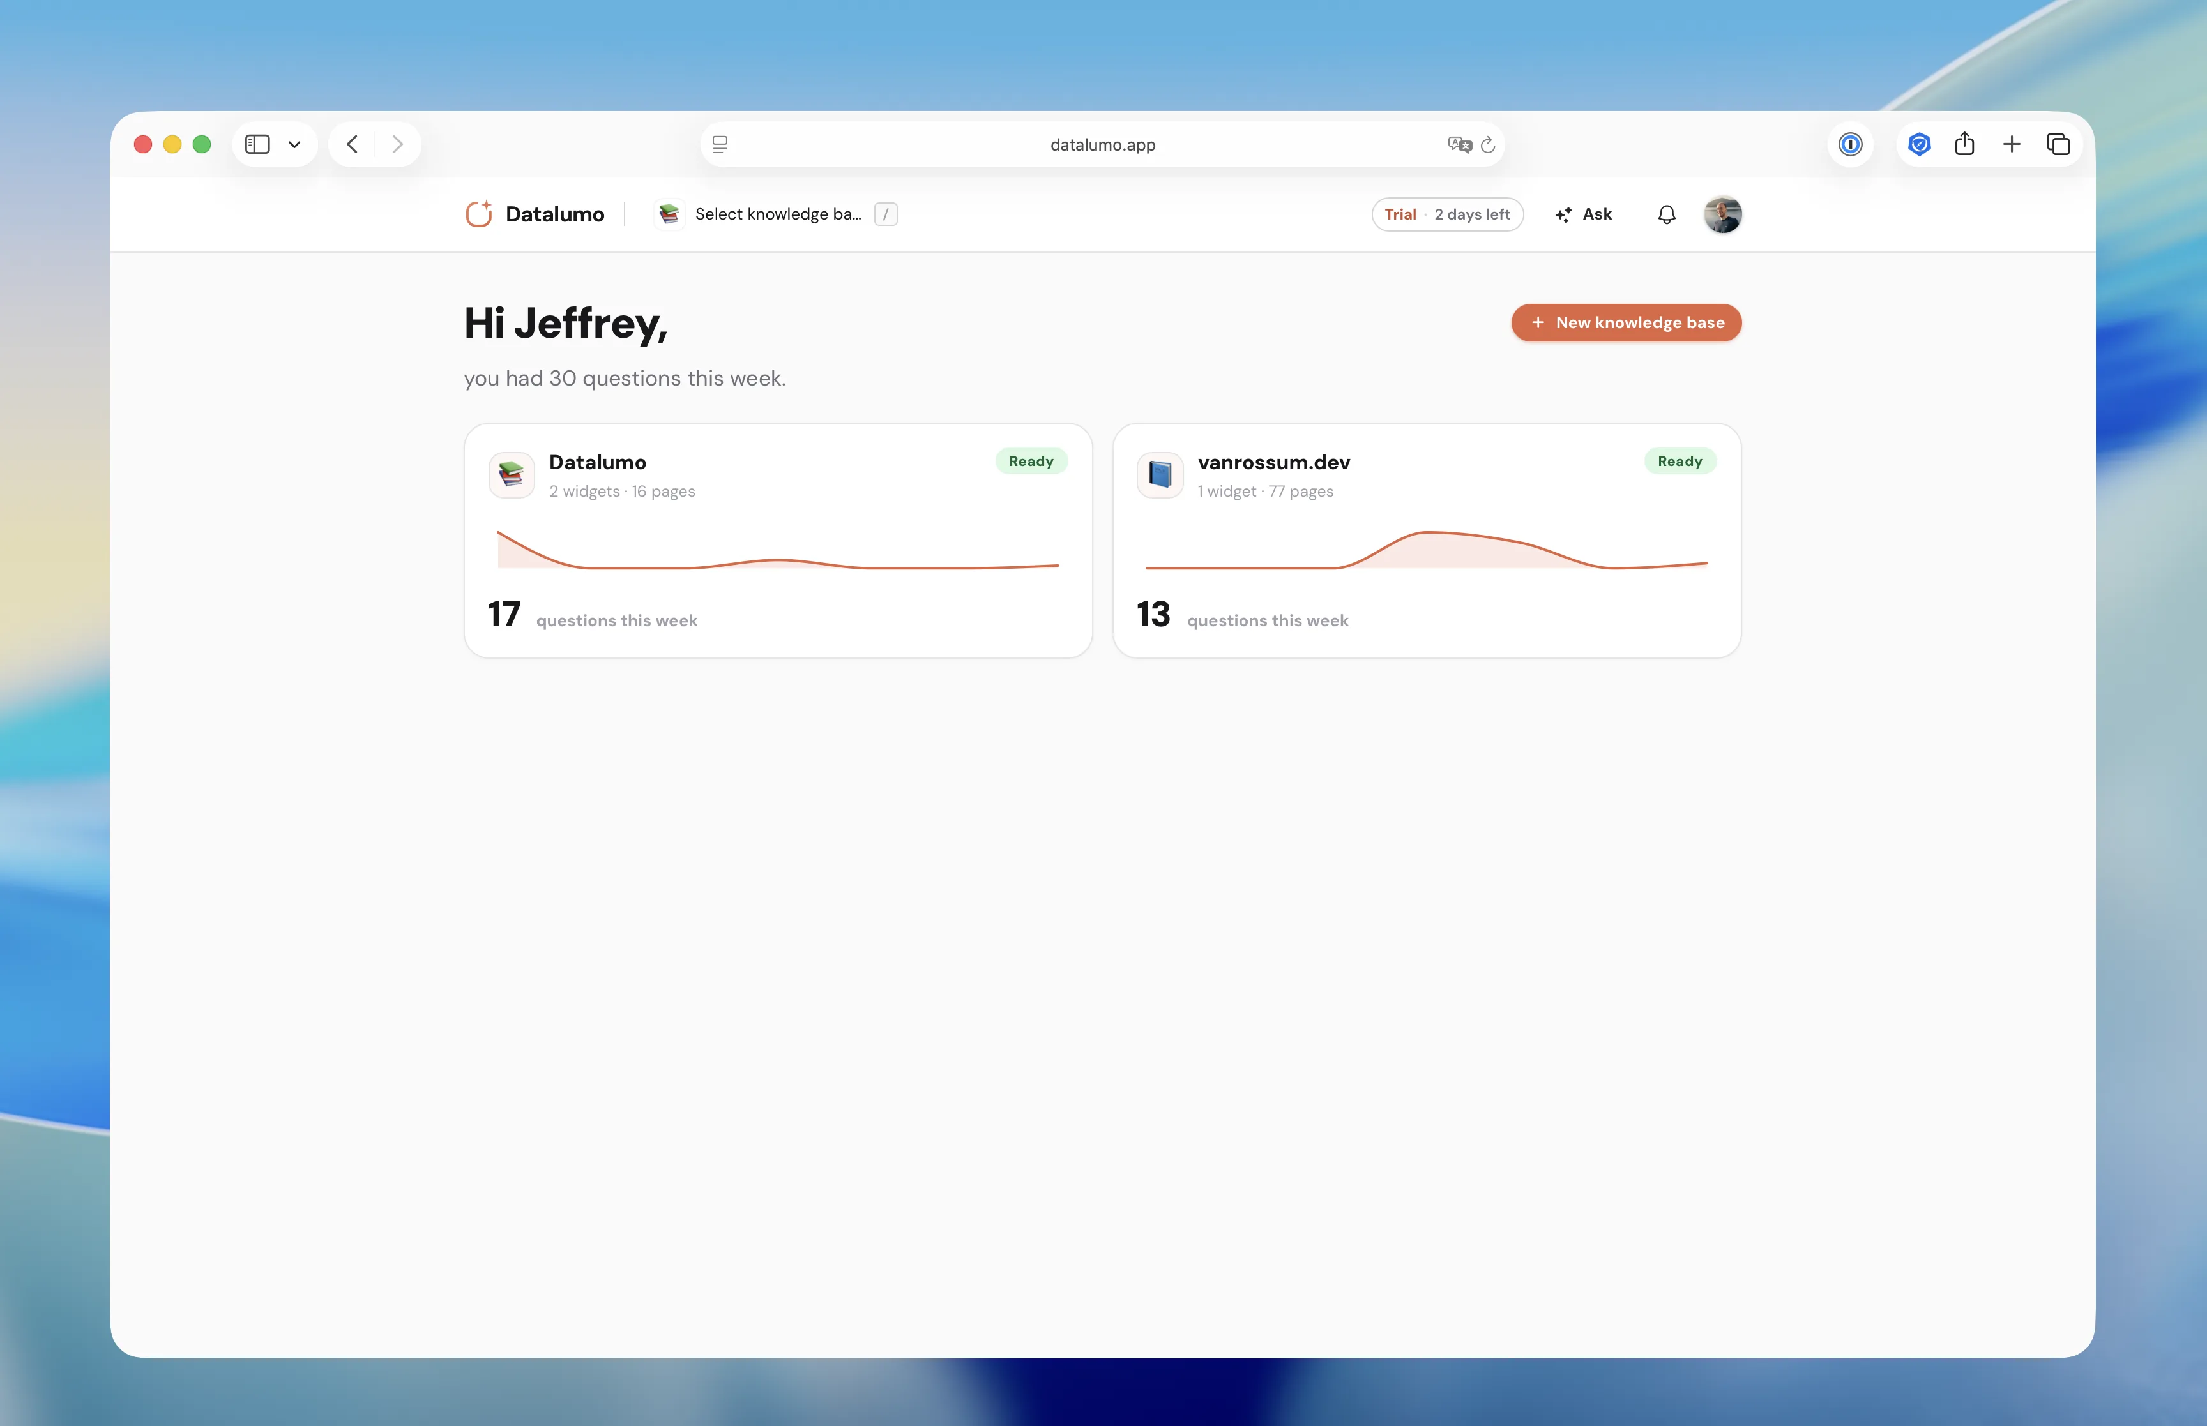This screenshot has height=1426, width=2207.
Task: Toggle the Safari sidebar icon
Action: (257, 144)
